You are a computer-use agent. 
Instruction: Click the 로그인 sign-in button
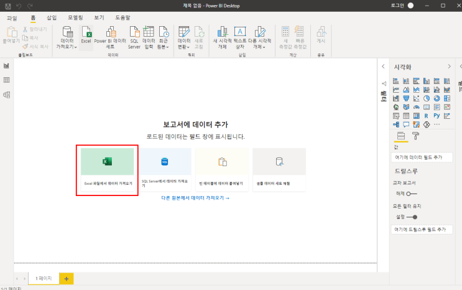402,6
